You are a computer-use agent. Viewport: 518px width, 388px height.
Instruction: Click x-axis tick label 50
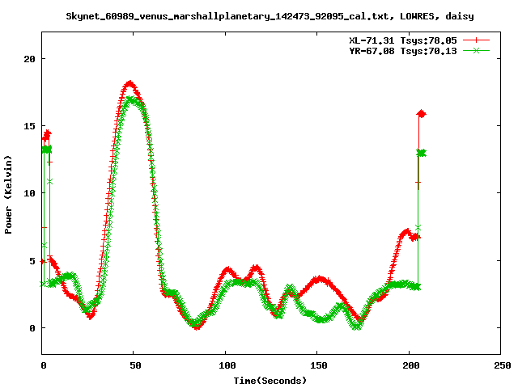click(135, 365)
